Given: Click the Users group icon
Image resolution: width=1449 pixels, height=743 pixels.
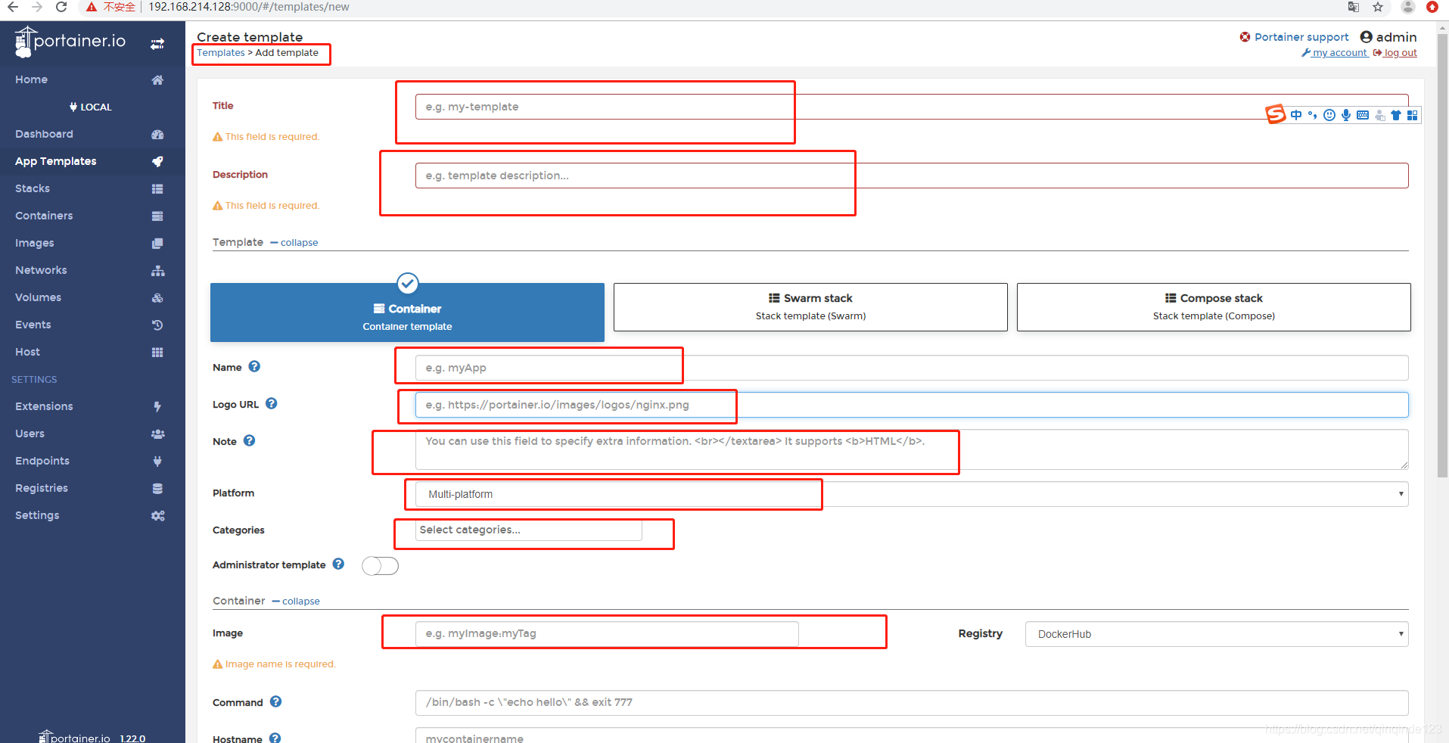Looking at the screenshot, I should [157, 434].
